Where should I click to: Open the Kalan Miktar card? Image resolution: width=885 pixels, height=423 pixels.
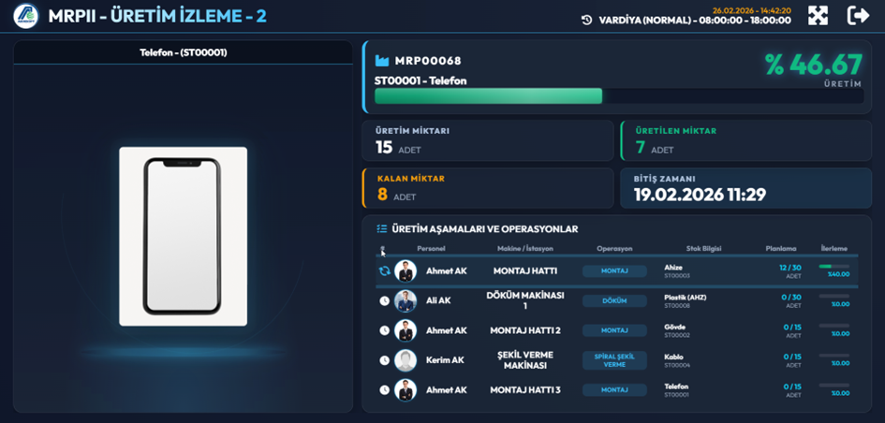click(x=487, y=187)
